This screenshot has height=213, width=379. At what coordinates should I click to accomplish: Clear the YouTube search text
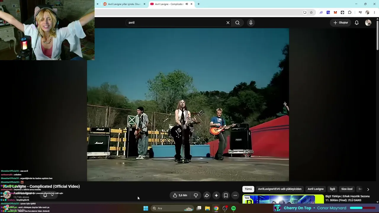coord(228,22)
